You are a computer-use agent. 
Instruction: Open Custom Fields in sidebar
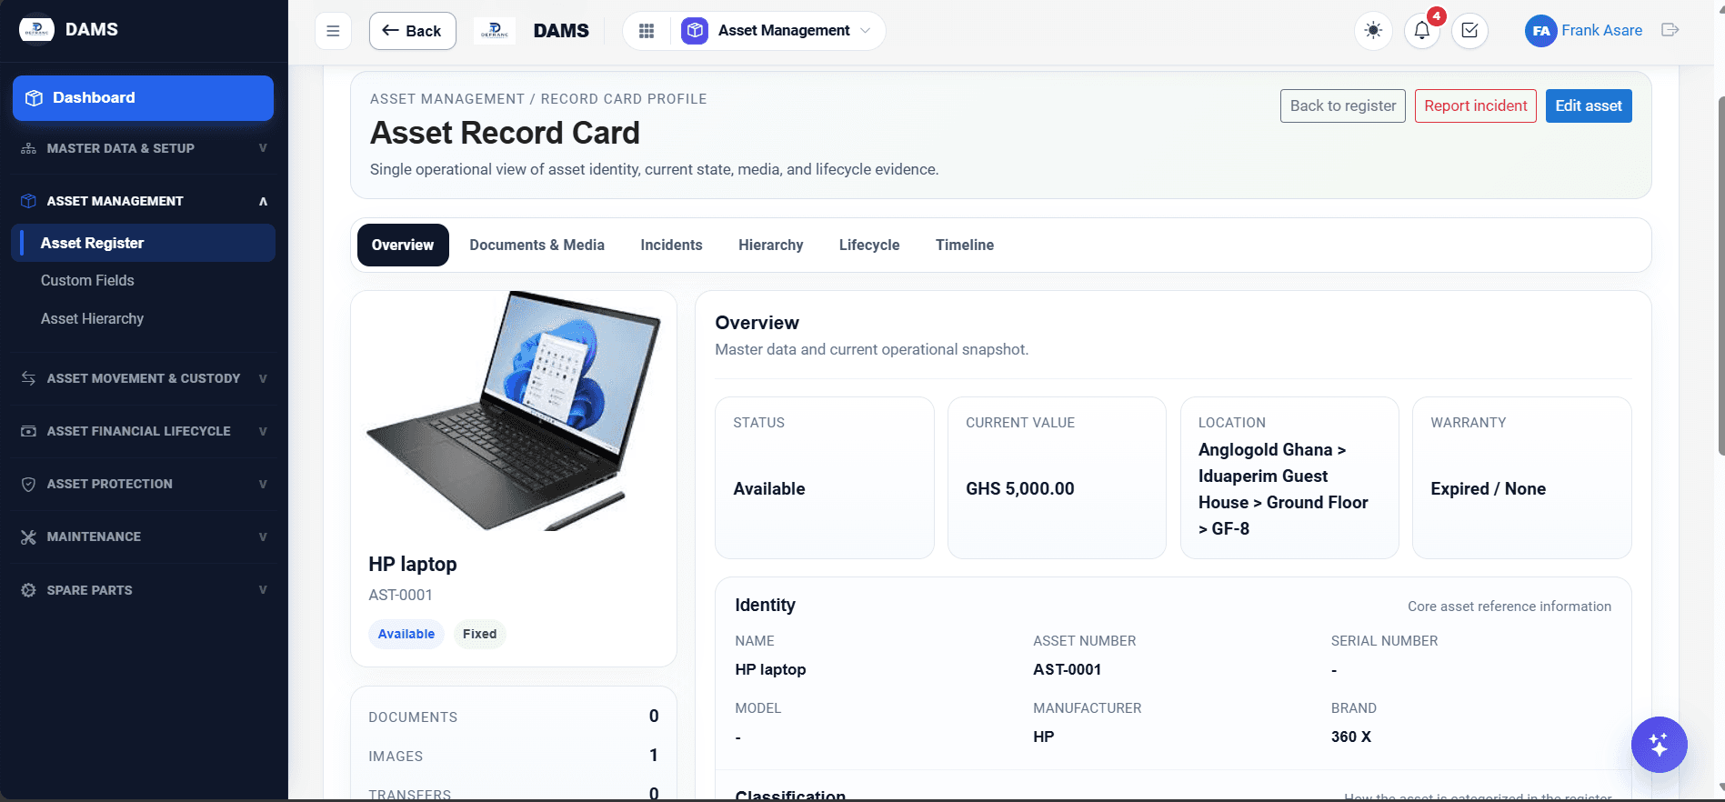click(x=87, y=281)
